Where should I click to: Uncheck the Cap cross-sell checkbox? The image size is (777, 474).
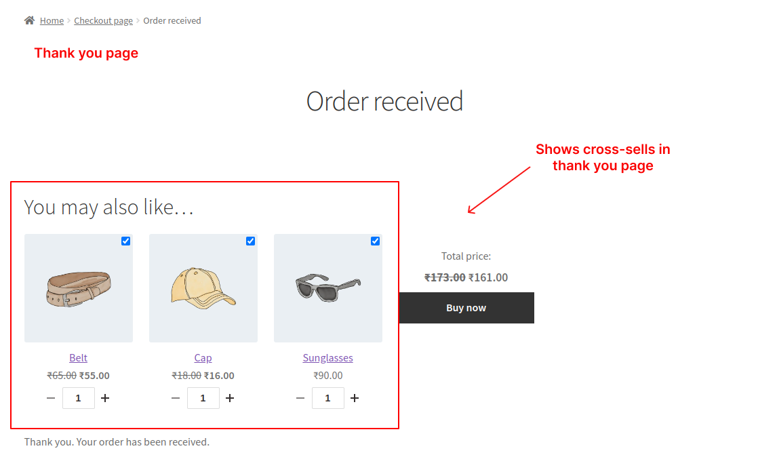(x=250, y=241)
